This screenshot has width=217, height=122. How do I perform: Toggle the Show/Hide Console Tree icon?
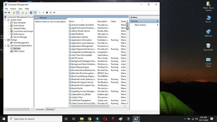(x=18, y=13)
